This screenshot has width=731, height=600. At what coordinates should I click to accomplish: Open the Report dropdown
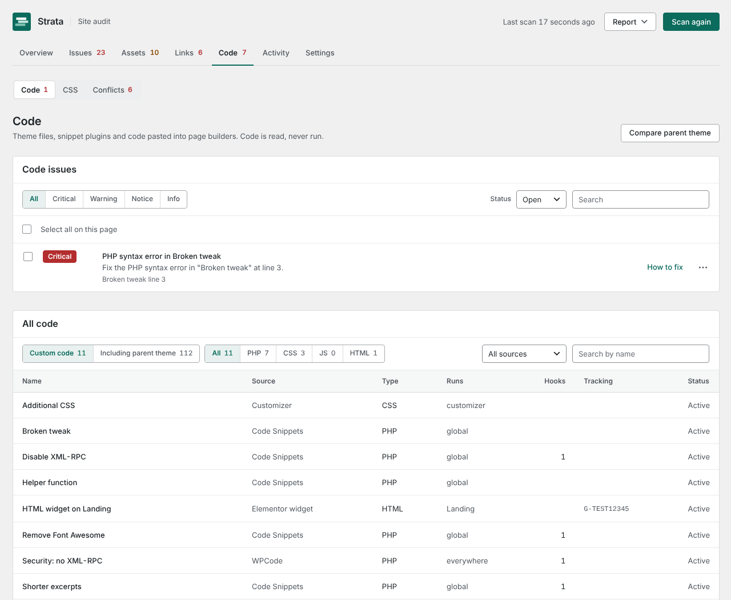630,22
